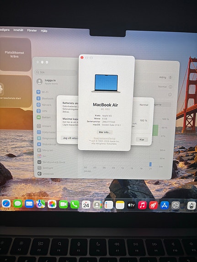Image resolution: width=197 pixels, height=262 pixels.
Task: Open App Store from the Dock
Action: pyautogui.click(x=165, y=205)
